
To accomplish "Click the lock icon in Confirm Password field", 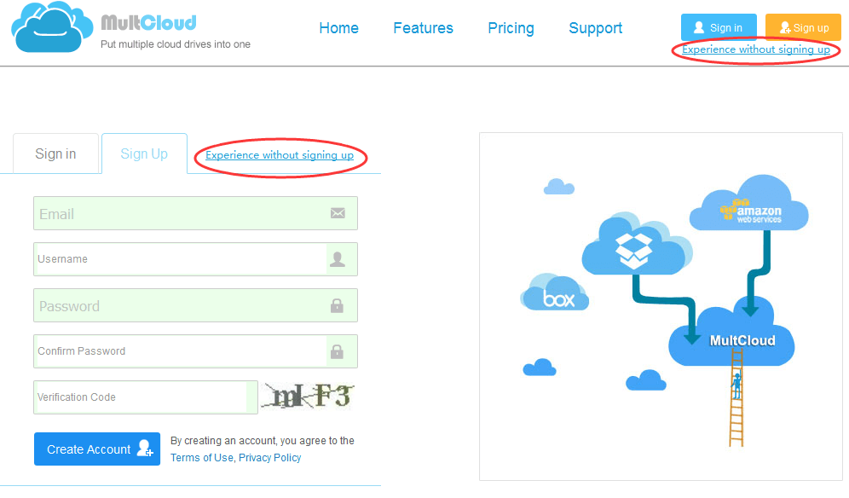I will click(337, 351).
